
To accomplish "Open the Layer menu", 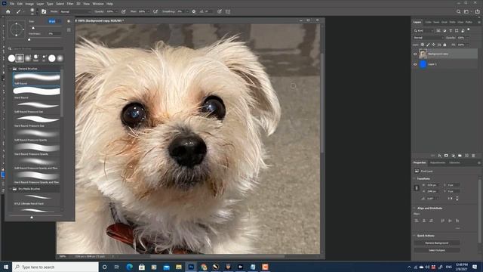I will point(40,4).
